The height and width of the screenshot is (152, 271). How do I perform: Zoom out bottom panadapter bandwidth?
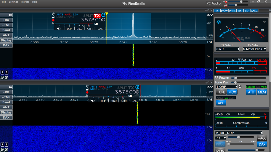[2, 150]
